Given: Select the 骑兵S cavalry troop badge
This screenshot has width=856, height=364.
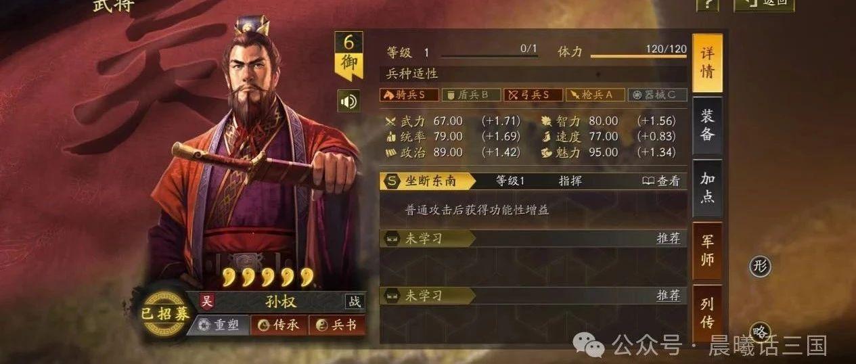Looking at the screenshot, I should point(409,95).
